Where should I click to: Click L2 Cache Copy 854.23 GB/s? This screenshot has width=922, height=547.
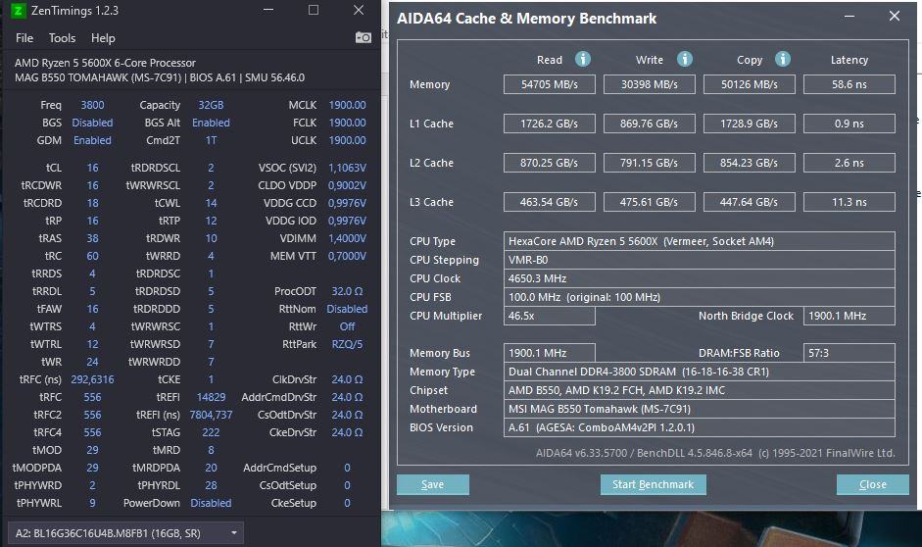tap(750, 163)
